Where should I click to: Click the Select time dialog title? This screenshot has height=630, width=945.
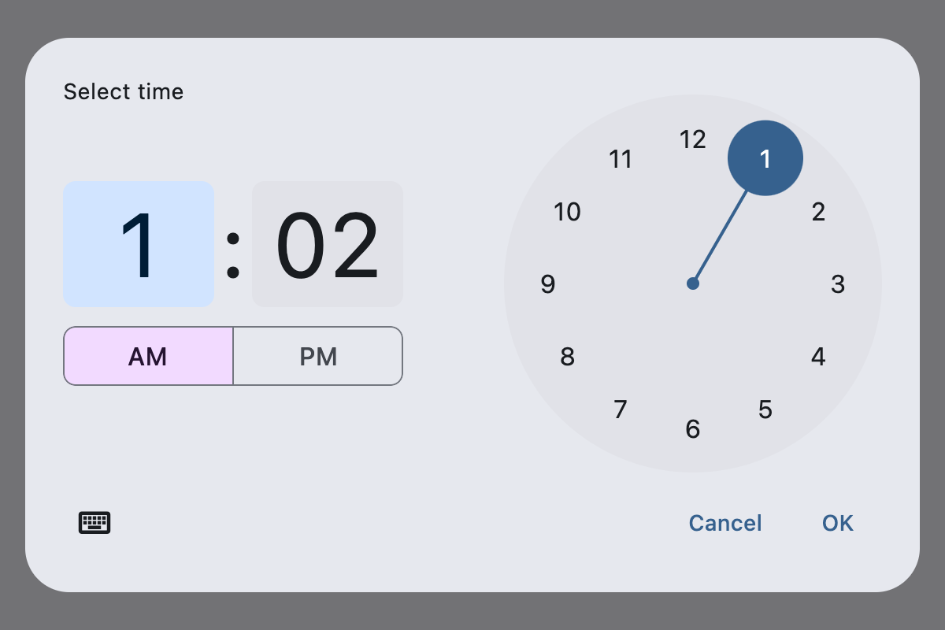tap(123, 91)
